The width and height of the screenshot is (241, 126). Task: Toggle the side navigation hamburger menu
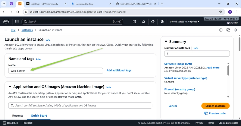coord(6,30)
